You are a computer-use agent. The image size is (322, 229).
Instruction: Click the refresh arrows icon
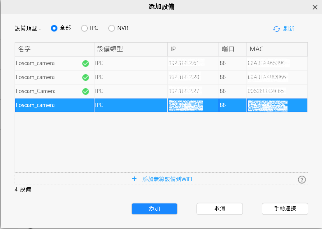[277, 29]
